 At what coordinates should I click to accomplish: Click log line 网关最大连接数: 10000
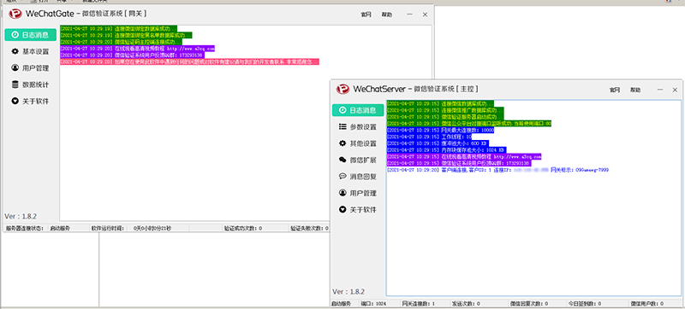coord(440,130)
